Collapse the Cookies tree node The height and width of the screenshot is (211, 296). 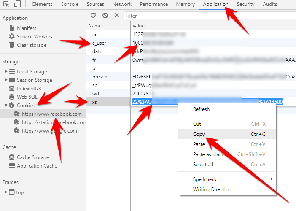(x=6, y=105)
